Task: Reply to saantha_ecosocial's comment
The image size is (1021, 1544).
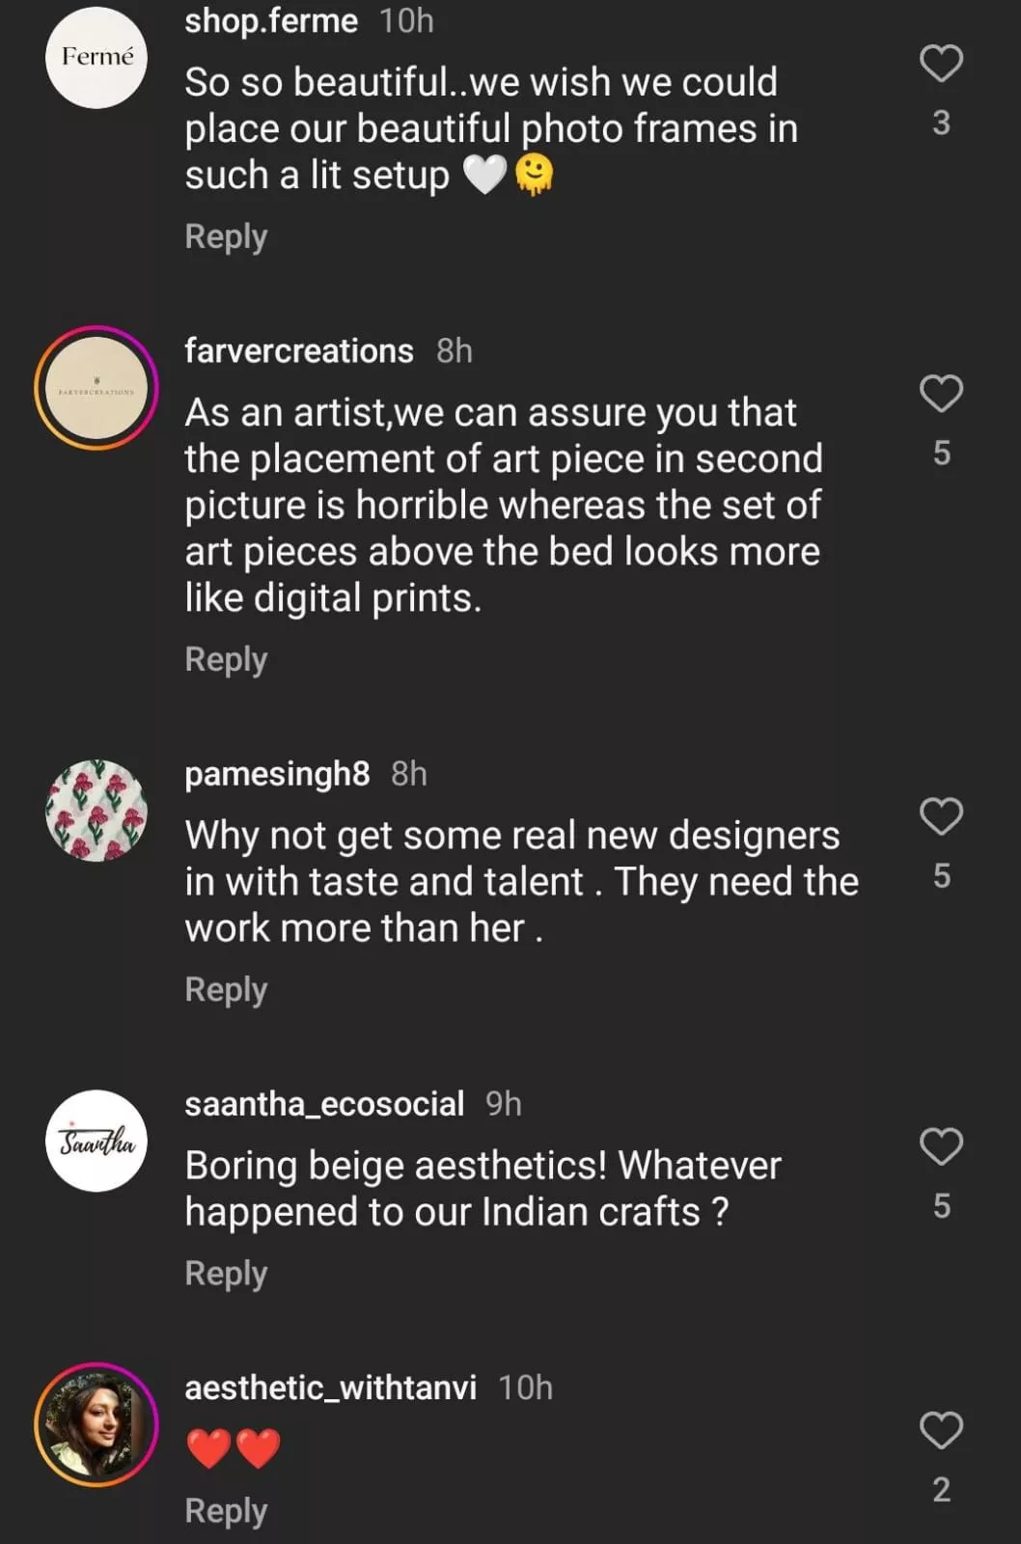Action: pos(226,1273)
